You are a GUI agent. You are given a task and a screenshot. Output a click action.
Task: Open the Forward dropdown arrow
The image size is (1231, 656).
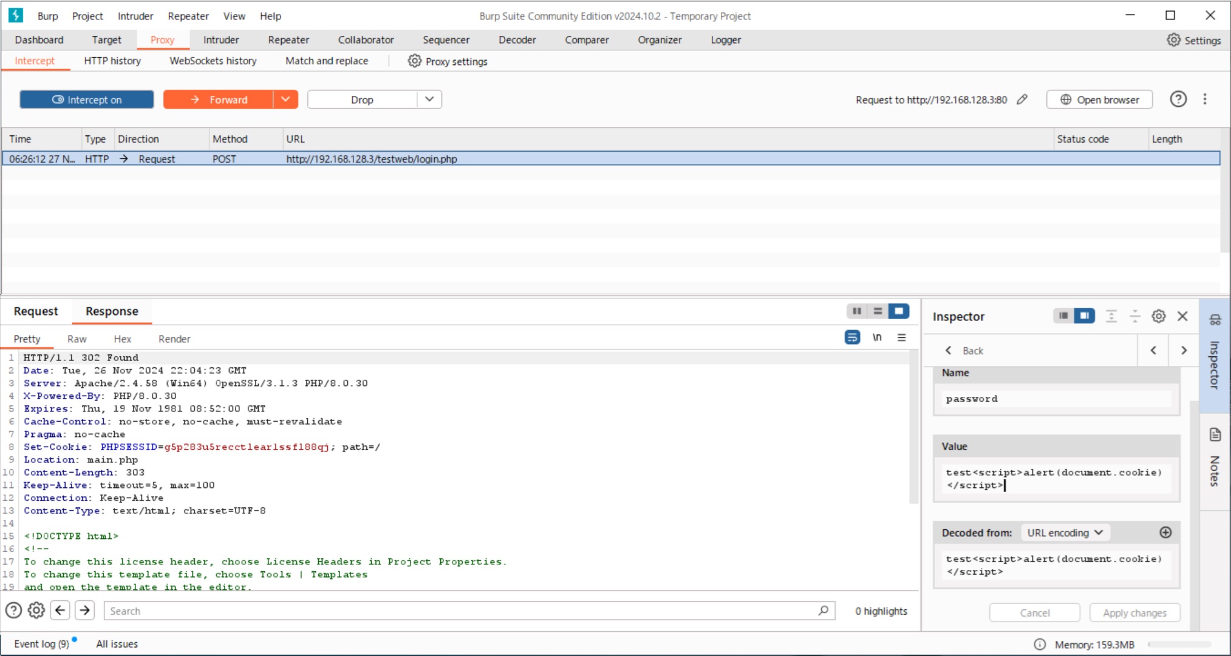[285, 100]
